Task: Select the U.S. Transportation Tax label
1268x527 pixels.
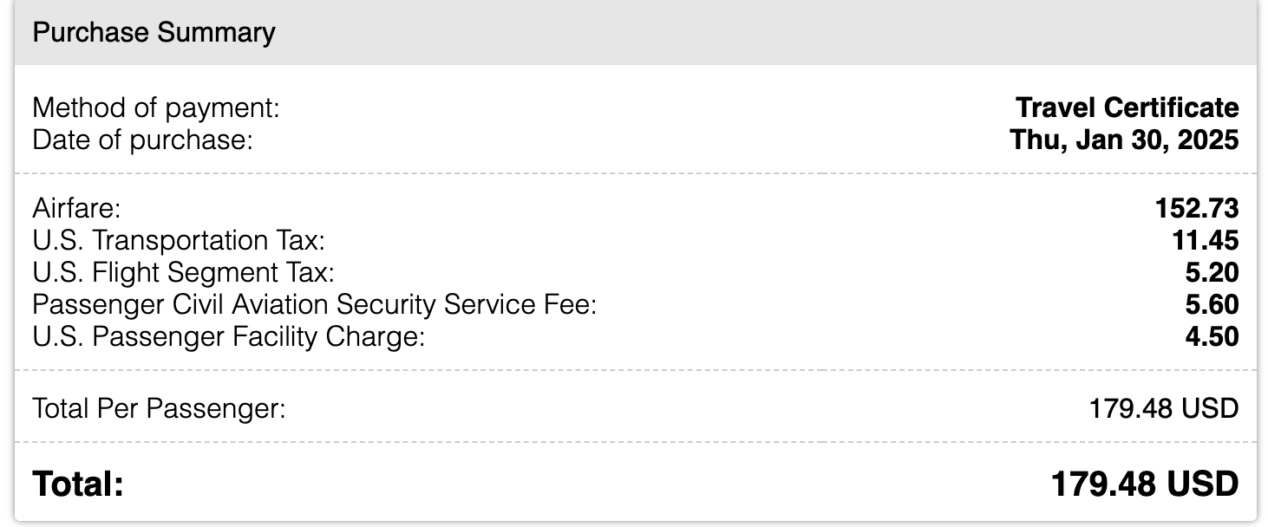Action: (179, 240)
